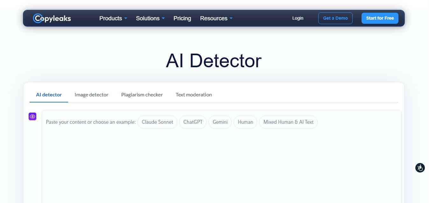
Task: Choose the Claude Sonnet example
Action: [x=157, y=122]
